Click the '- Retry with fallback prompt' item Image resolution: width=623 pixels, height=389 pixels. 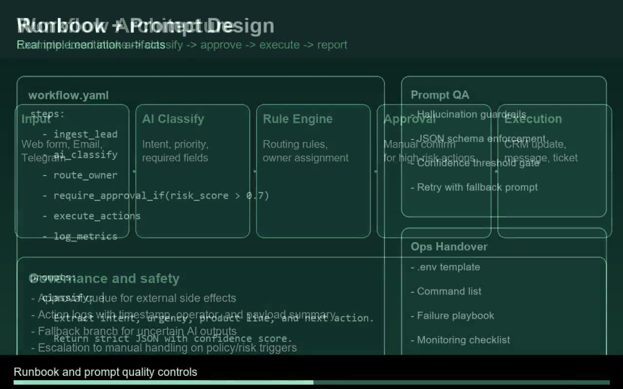pos(474,187)
